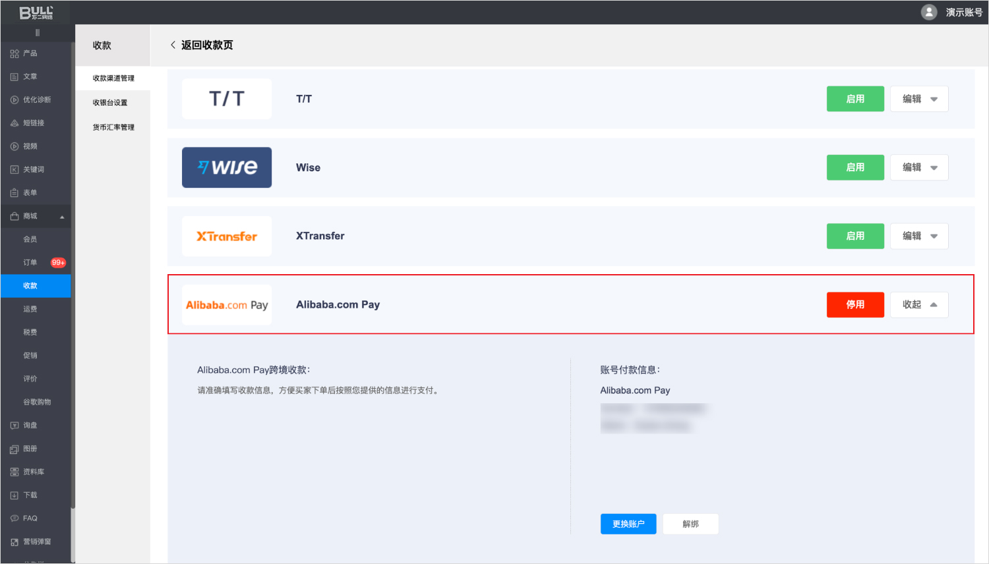The width and height of the screenshot is (989, 564).
Task: Go back via 返回收款页 link
Action: (201, 45)
